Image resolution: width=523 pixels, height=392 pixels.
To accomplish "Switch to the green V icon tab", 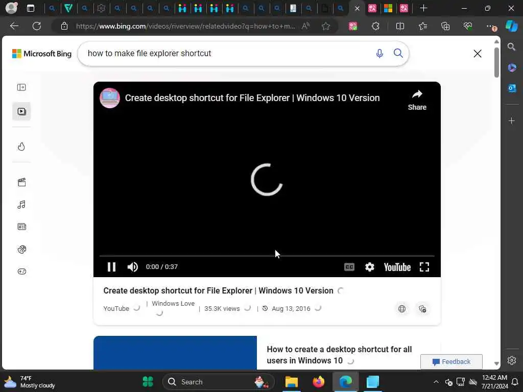I will point(68,8).
